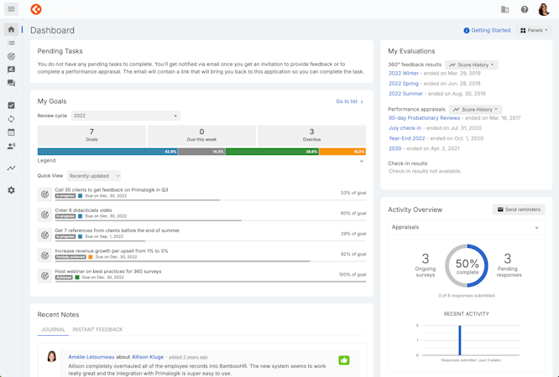Click the calendar check icon in sidebar
Screen dimensions: 559x377
pos(11,132)
